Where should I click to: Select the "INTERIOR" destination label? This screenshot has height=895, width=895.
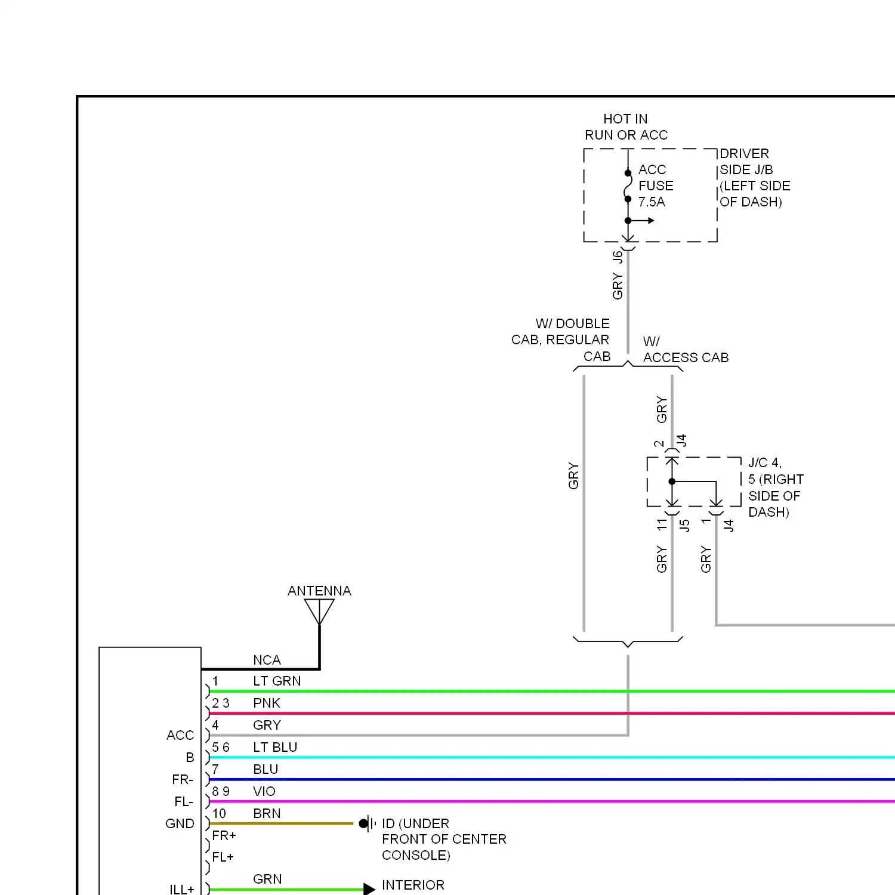click(413, 885)
